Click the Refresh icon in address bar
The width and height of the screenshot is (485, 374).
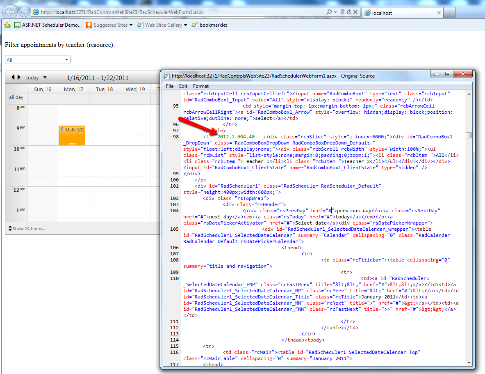point(349,12)
